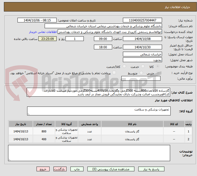Click the تعداد / مقدار column header
Screen dimensions: 197x176
click(44, 124)
